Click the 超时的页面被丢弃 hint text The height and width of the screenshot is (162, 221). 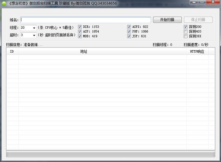(57, 35)
